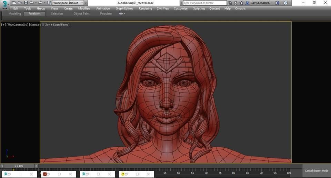
Task: Open the Scripting menu
Action: [x=199, y=8]
